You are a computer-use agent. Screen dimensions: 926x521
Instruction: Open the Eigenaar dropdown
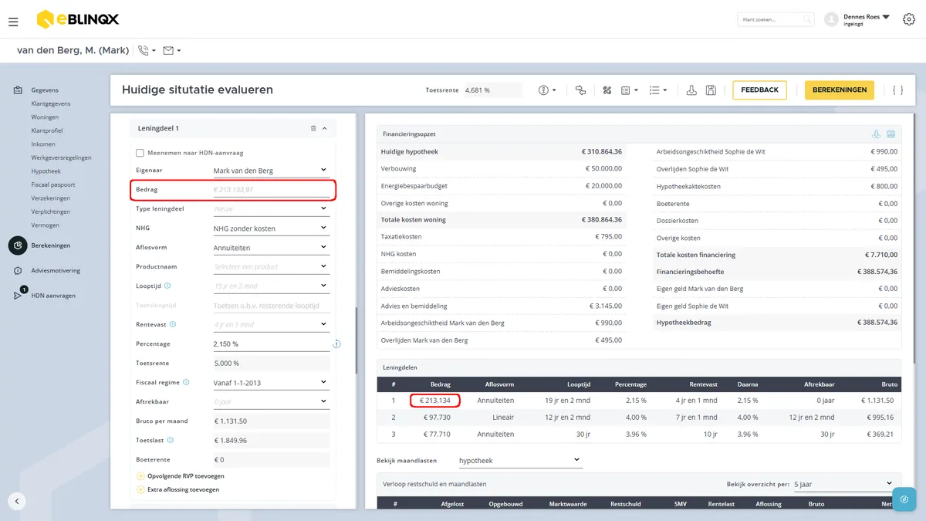271,171
